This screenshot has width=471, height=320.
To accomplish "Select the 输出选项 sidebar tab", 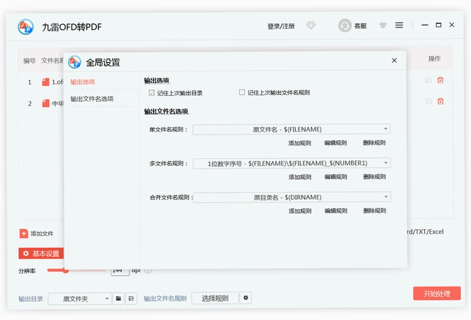I will [x=83, y=82].
